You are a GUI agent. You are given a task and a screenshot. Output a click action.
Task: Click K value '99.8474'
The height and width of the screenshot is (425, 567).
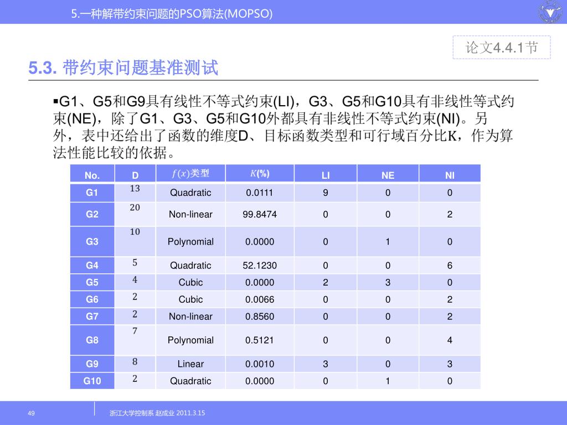point(260,214)
